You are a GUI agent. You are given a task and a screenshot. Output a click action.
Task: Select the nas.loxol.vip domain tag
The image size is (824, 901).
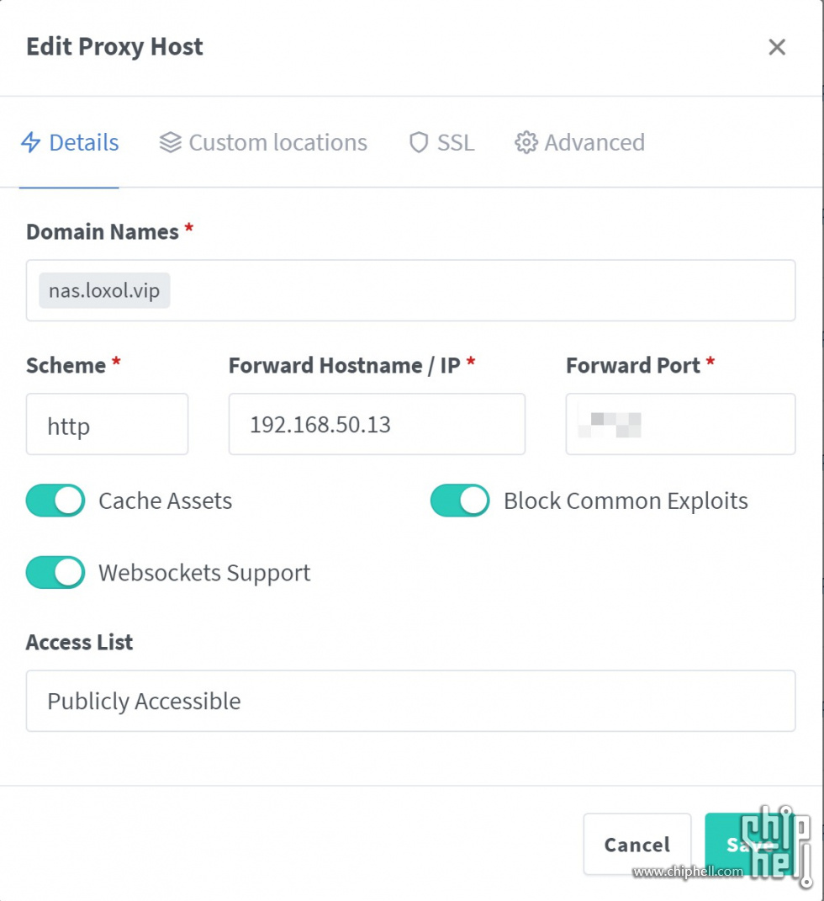click(104, 290)
